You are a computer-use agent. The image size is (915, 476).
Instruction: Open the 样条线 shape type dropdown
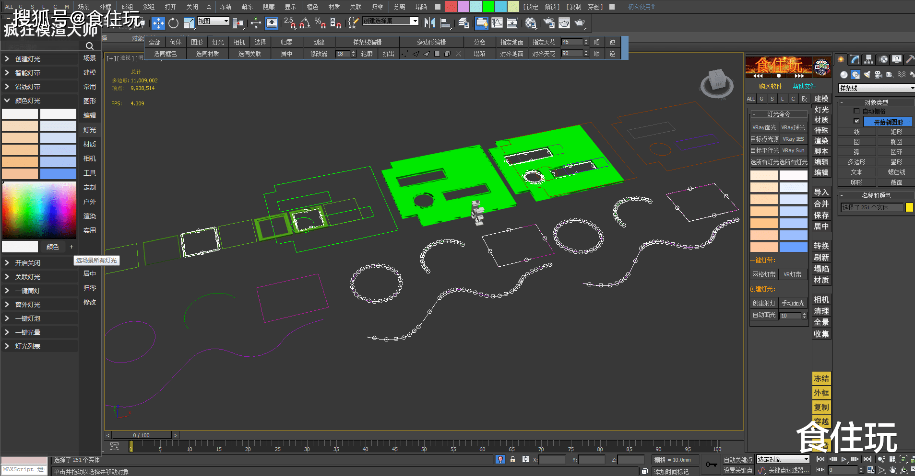(876, 88)
